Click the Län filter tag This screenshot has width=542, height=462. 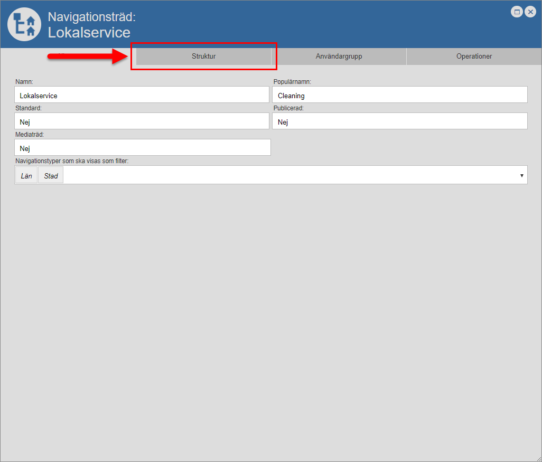[26, 175]
